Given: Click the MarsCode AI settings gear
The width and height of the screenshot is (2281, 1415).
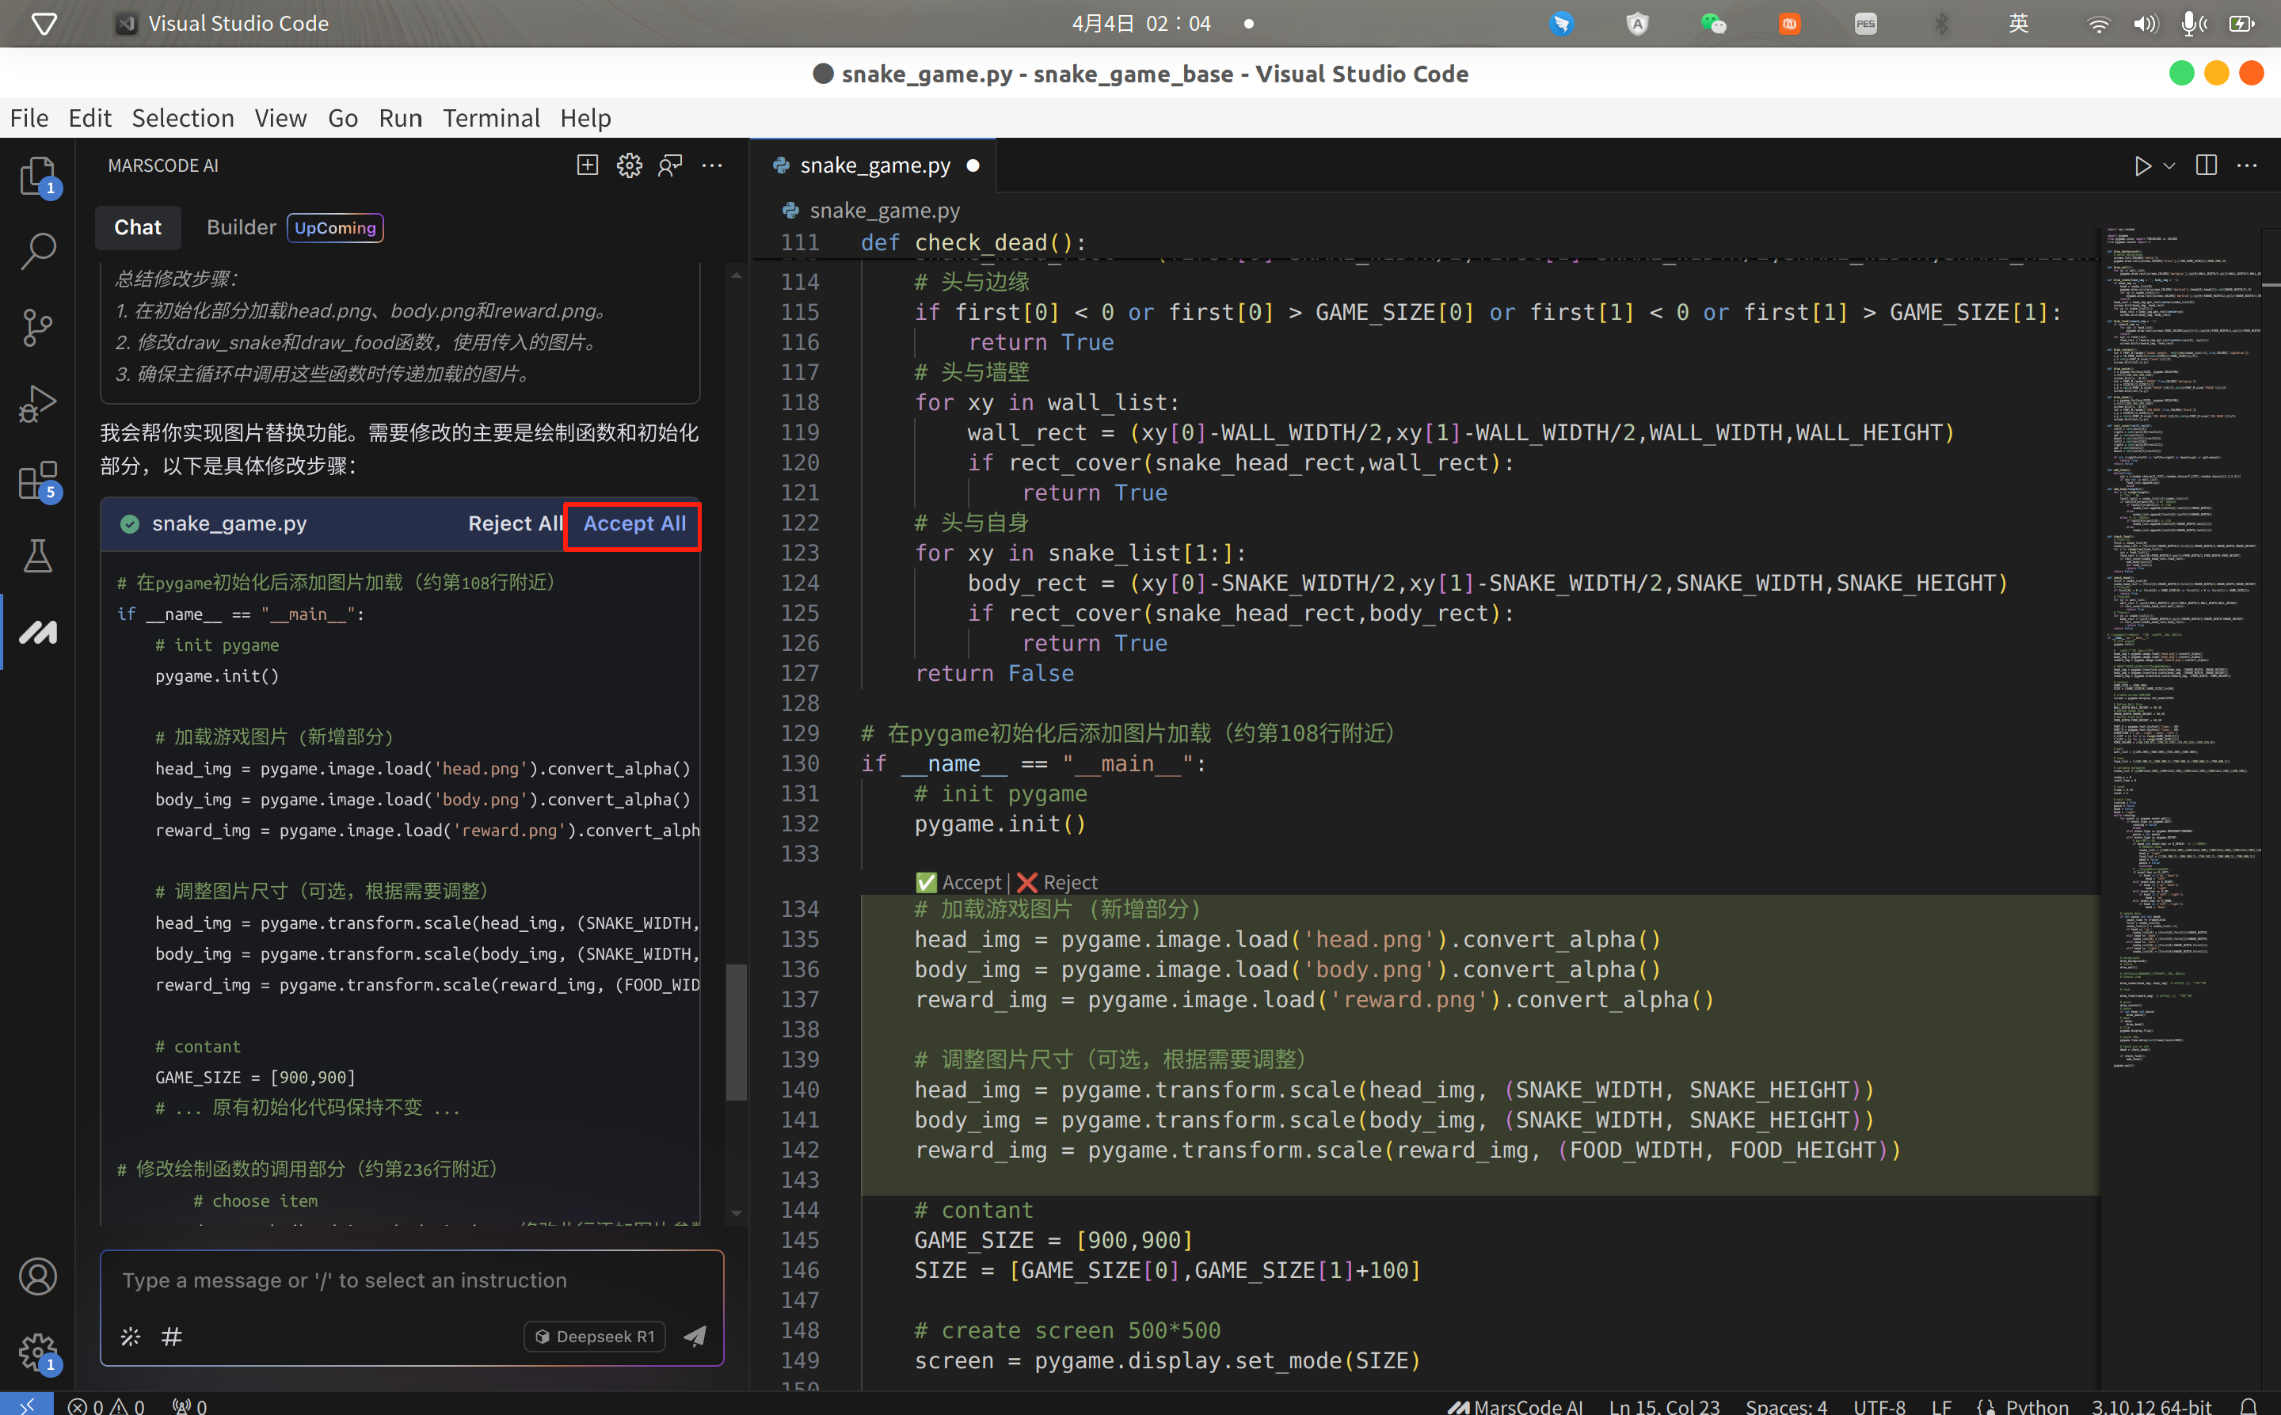Looking at the screenshot, I should [x=629, y=165].
